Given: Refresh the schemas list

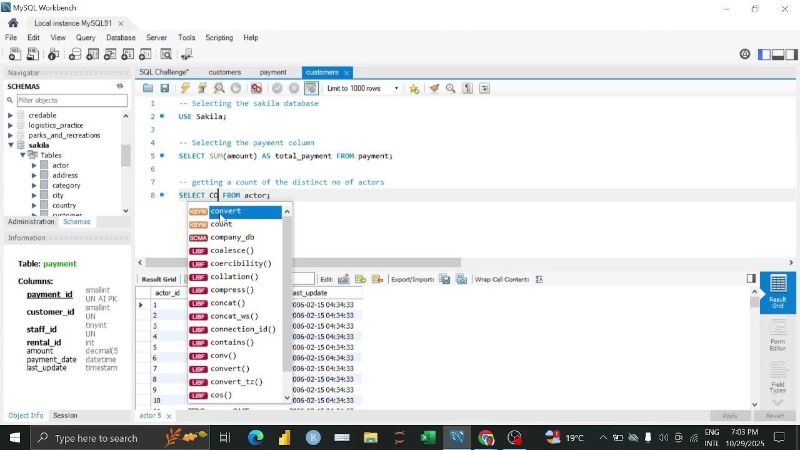Looking at the screenshot, I should pos(120,86).
